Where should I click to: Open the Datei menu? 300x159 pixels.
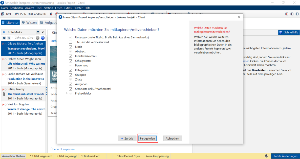tap(4, 8)
